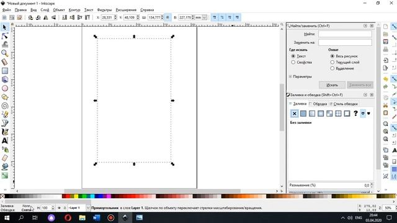The width and height of the screenshot is (397, 223).
Task: Toggle Layer 1 lock icon
Action: point(65,208)
